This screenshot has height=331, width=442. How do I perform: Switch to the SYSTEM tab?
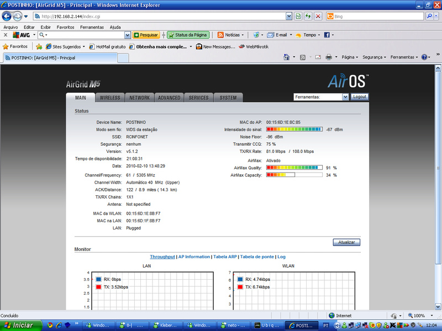[x=228, y=98]
